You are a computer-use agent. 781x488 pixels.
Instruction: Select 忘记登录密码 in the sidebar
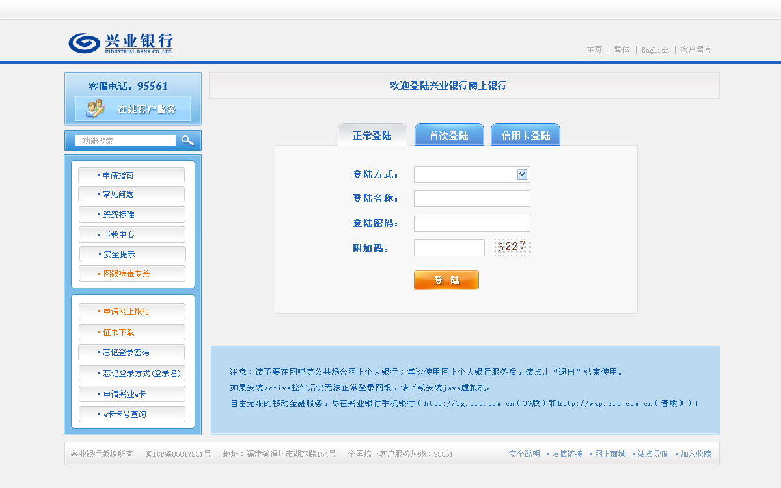tap(131, 353)
